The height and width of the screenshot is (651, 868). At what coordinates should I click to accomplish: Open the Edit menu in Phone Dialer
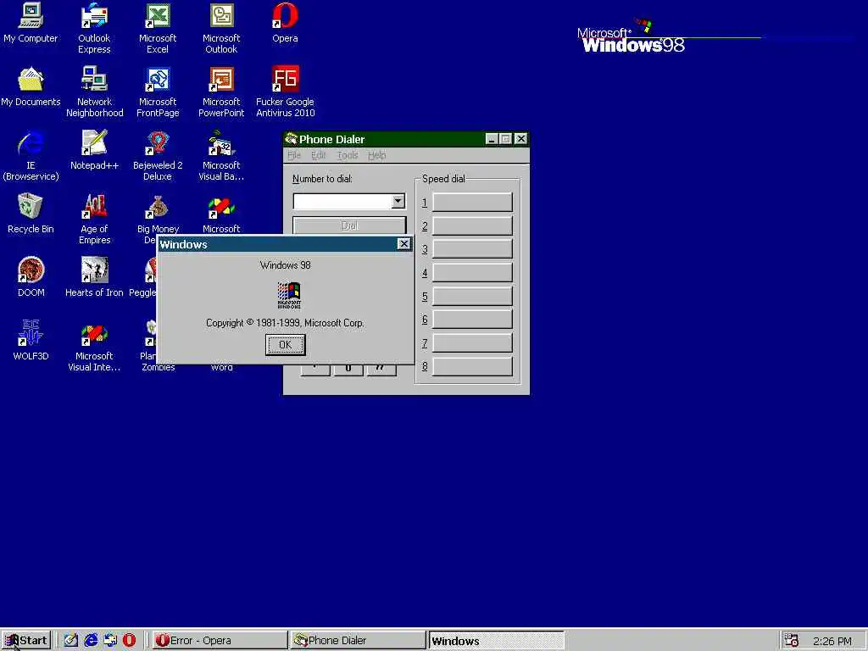319,156
